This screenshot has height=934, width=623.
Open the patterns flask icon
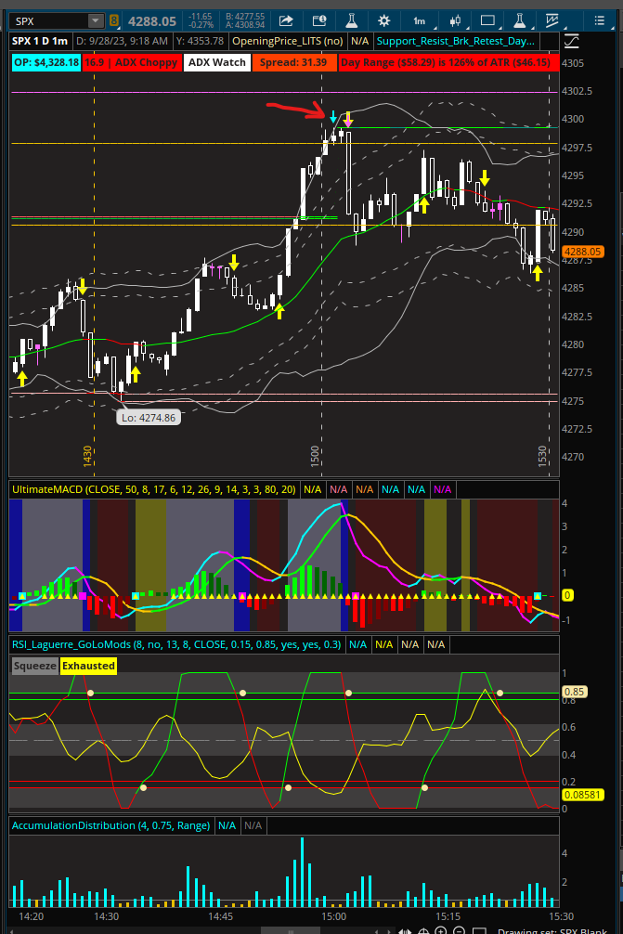pyautogui.click(x=519, y=20)
